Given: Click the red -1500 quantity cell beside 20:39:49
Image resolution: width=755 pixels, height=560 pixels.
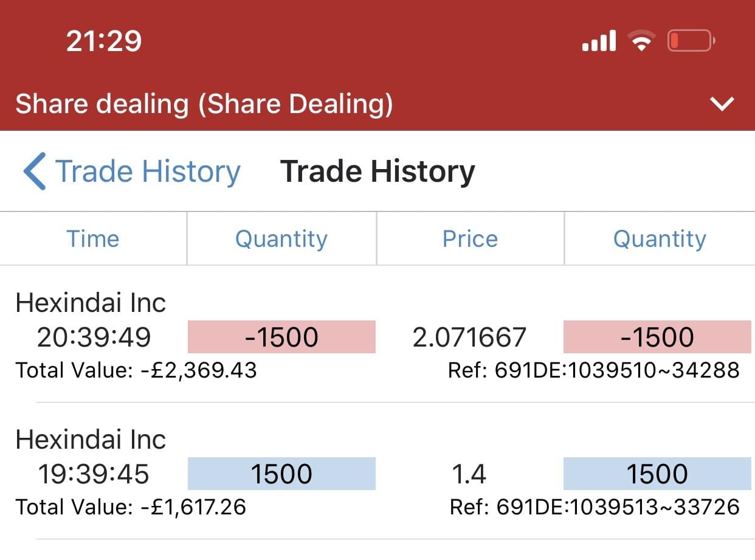Looking at the screenshot, I should tap(281, 337).
